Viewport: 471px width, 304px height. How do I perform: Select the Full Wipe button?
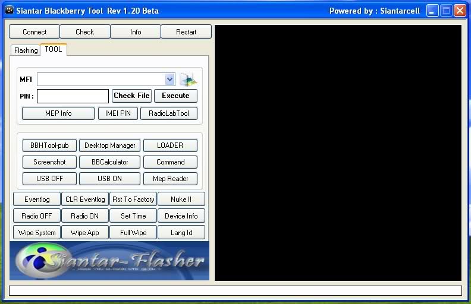(133, 233)
